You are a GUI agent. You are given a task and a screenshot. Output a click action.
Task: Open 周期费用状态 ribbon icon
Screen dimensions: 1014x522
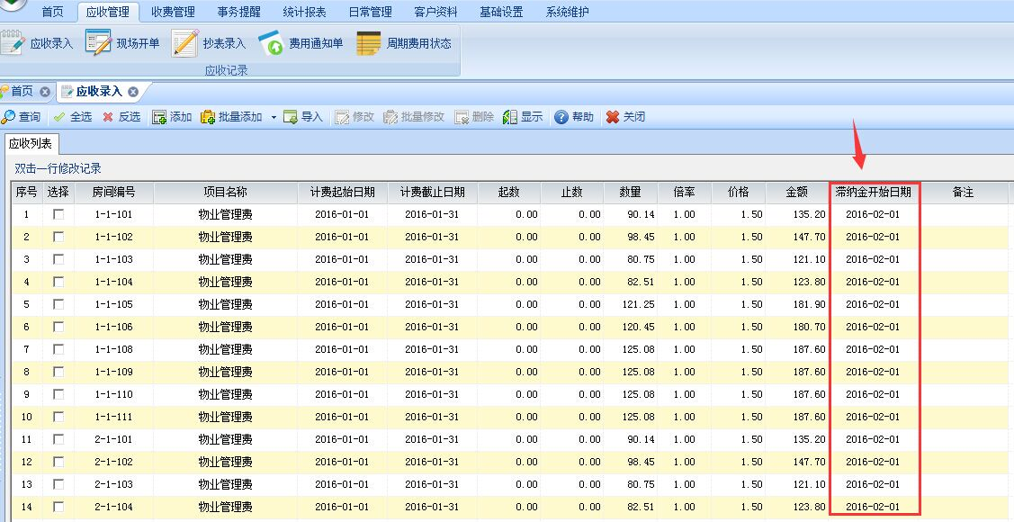[369, 43]
